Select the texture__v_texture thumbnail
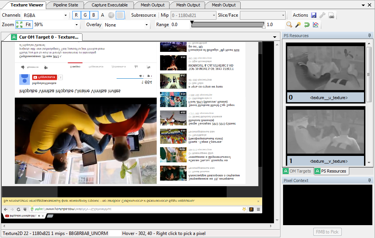This screenshot has width=375, height=238. coord(325,136)
